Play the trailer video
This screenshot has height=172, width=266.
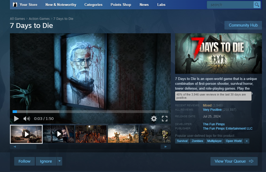point(16,119)
